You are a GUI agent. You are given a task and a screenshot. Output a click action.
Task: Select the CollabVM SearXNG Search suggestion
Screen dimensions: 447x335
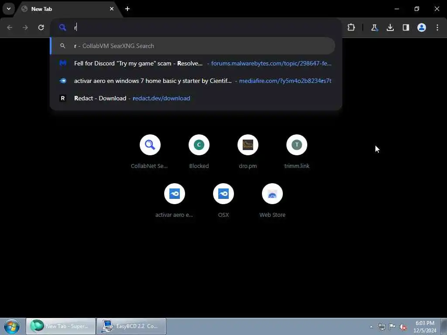193,46
